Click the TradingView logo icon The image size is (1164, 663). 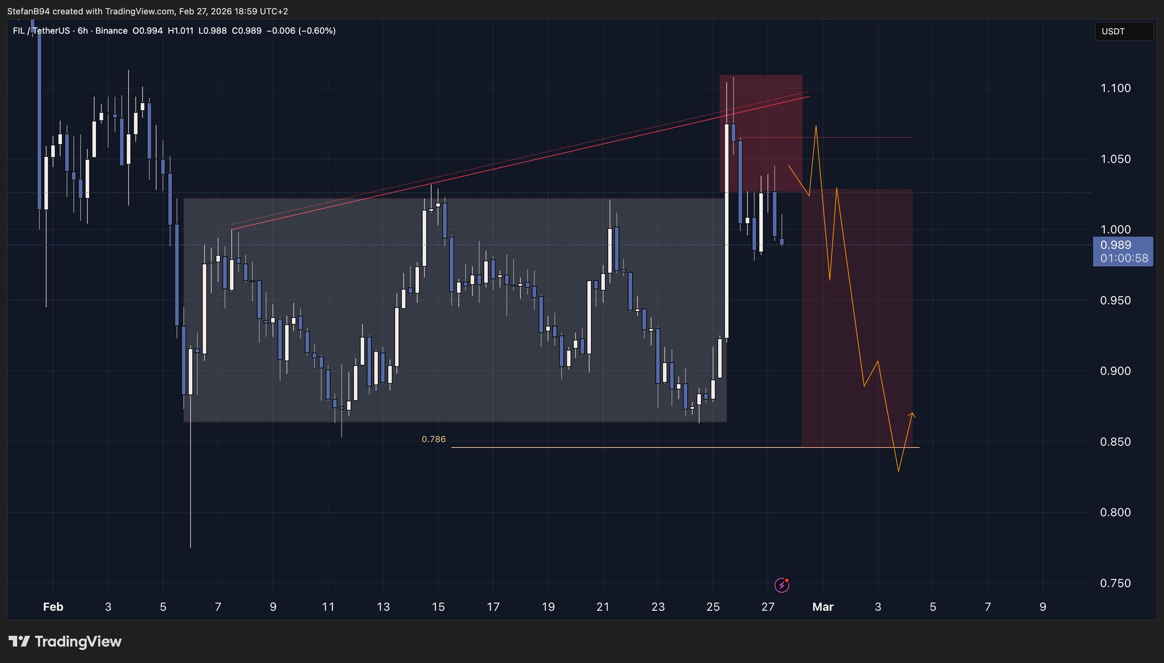click(19, 641)
